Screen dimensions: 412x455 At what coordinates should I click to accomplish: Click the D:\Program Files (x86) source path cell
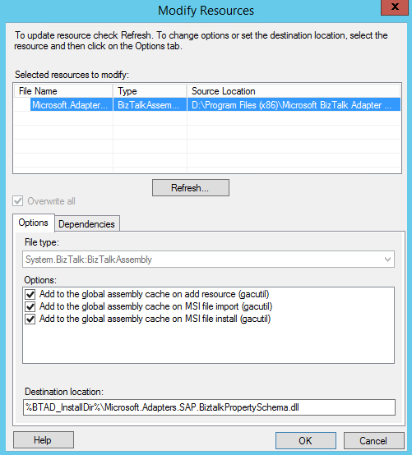tap(294, 105)
